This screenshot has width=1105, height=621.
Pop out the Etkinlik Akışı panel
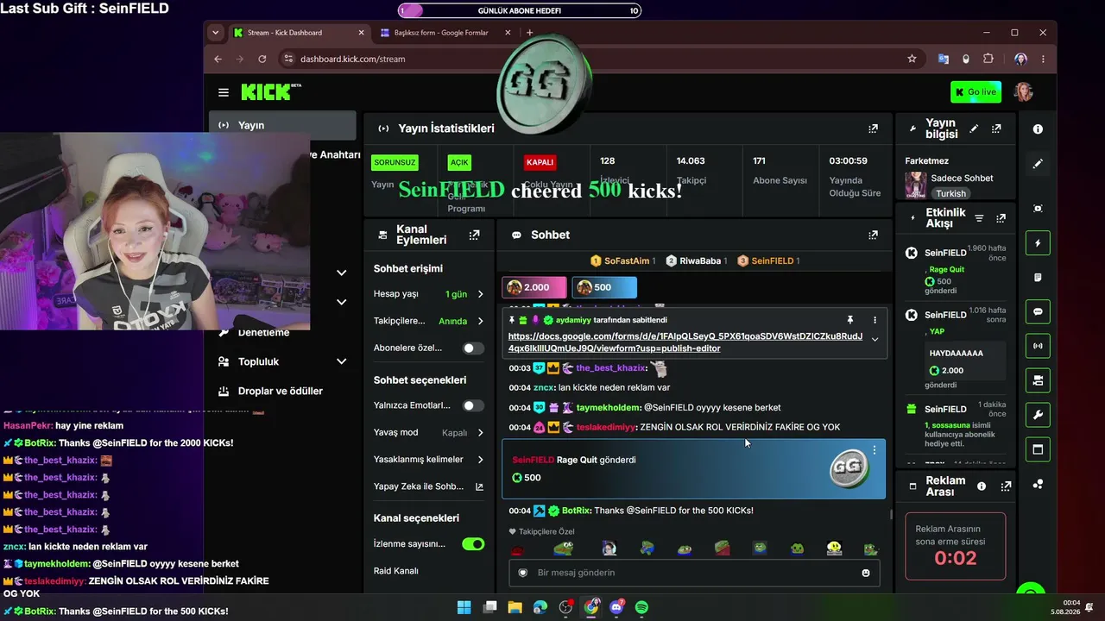pyautogui.click(x=1001, y=218)
